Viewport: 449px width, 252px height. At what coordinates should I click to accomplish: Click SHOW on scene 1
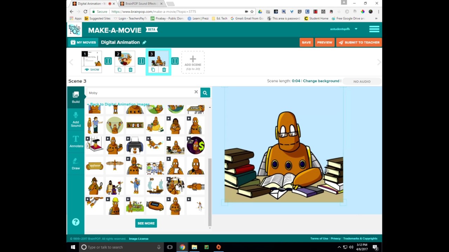click(x=92, y=70)
